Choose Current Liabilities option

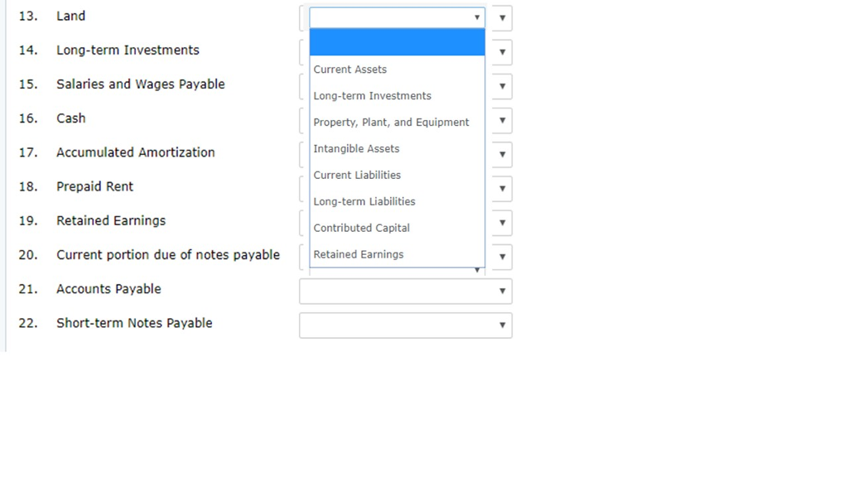[397, 176]
